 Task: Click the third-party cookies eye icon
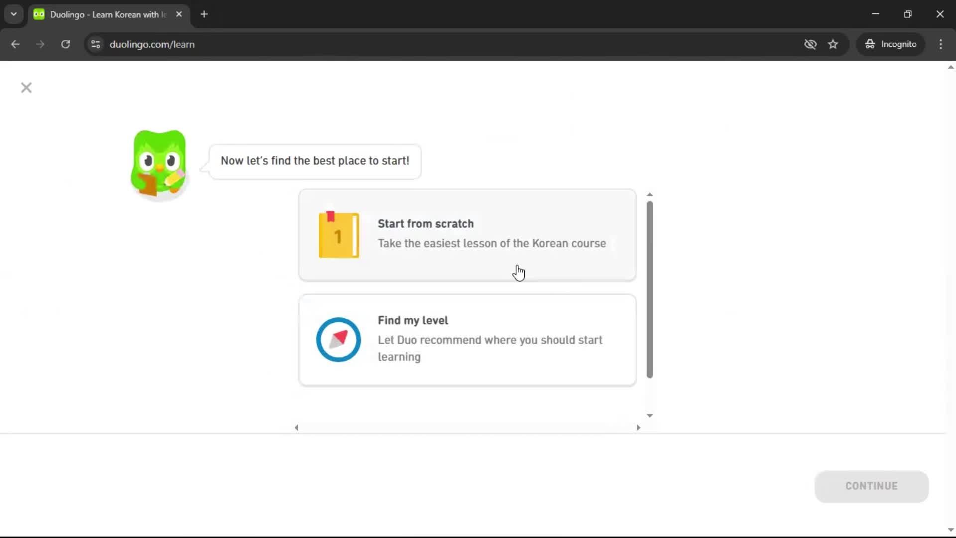click(810, 44)
